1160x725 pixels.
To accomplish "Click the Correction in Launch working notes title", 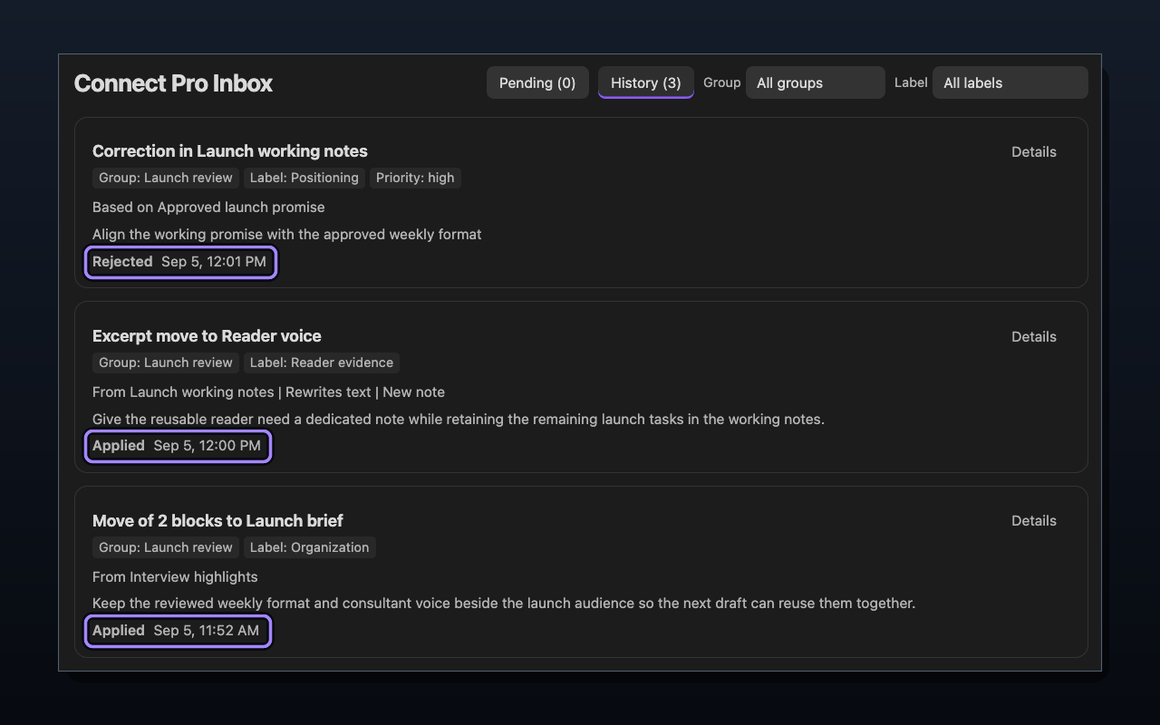I will pyautogui.click(x=230, y=151).
